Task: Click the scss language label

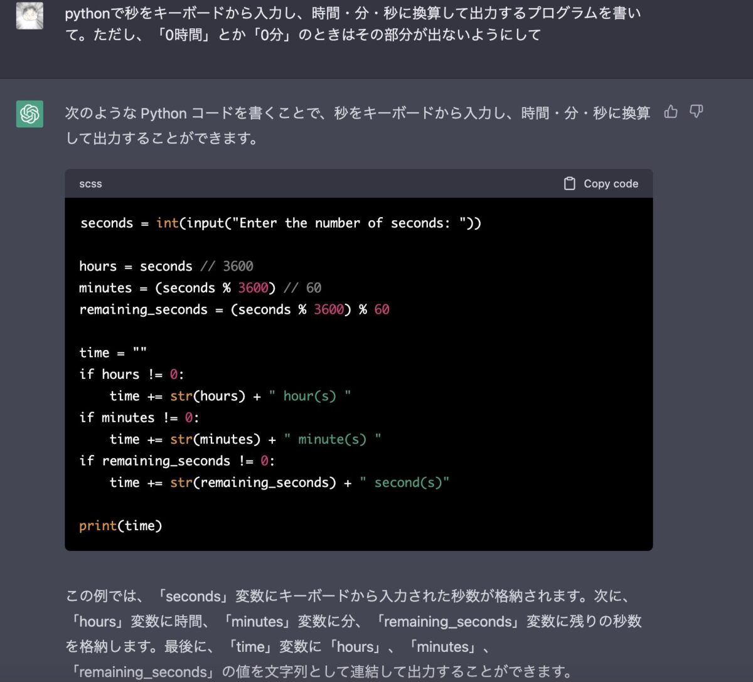Action: coord(90,183)
